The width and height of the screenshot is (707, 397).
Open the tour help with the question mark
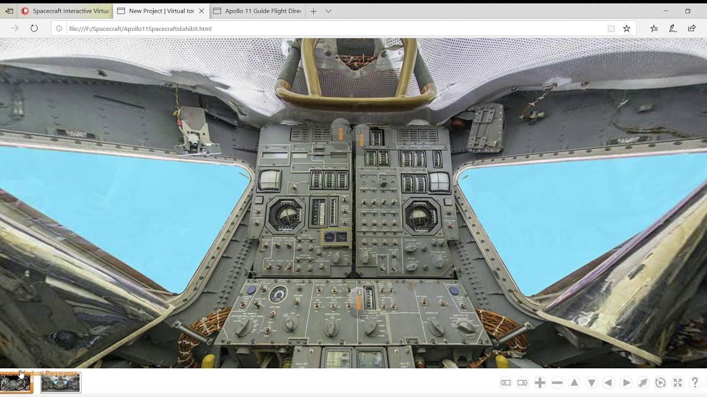(695, 383)
